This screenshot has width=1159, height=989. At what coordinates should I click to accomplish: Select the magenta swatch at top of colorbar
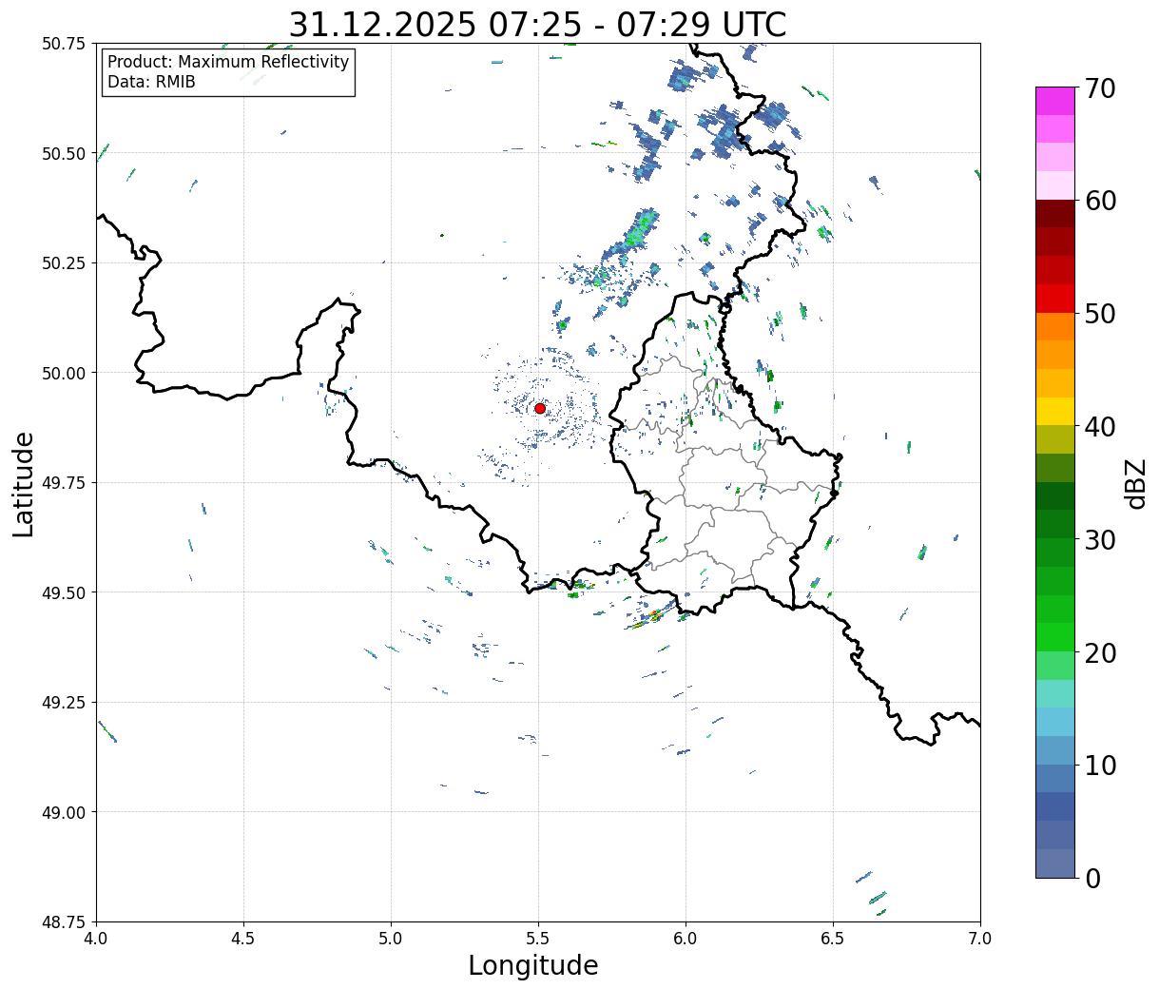1055,101
